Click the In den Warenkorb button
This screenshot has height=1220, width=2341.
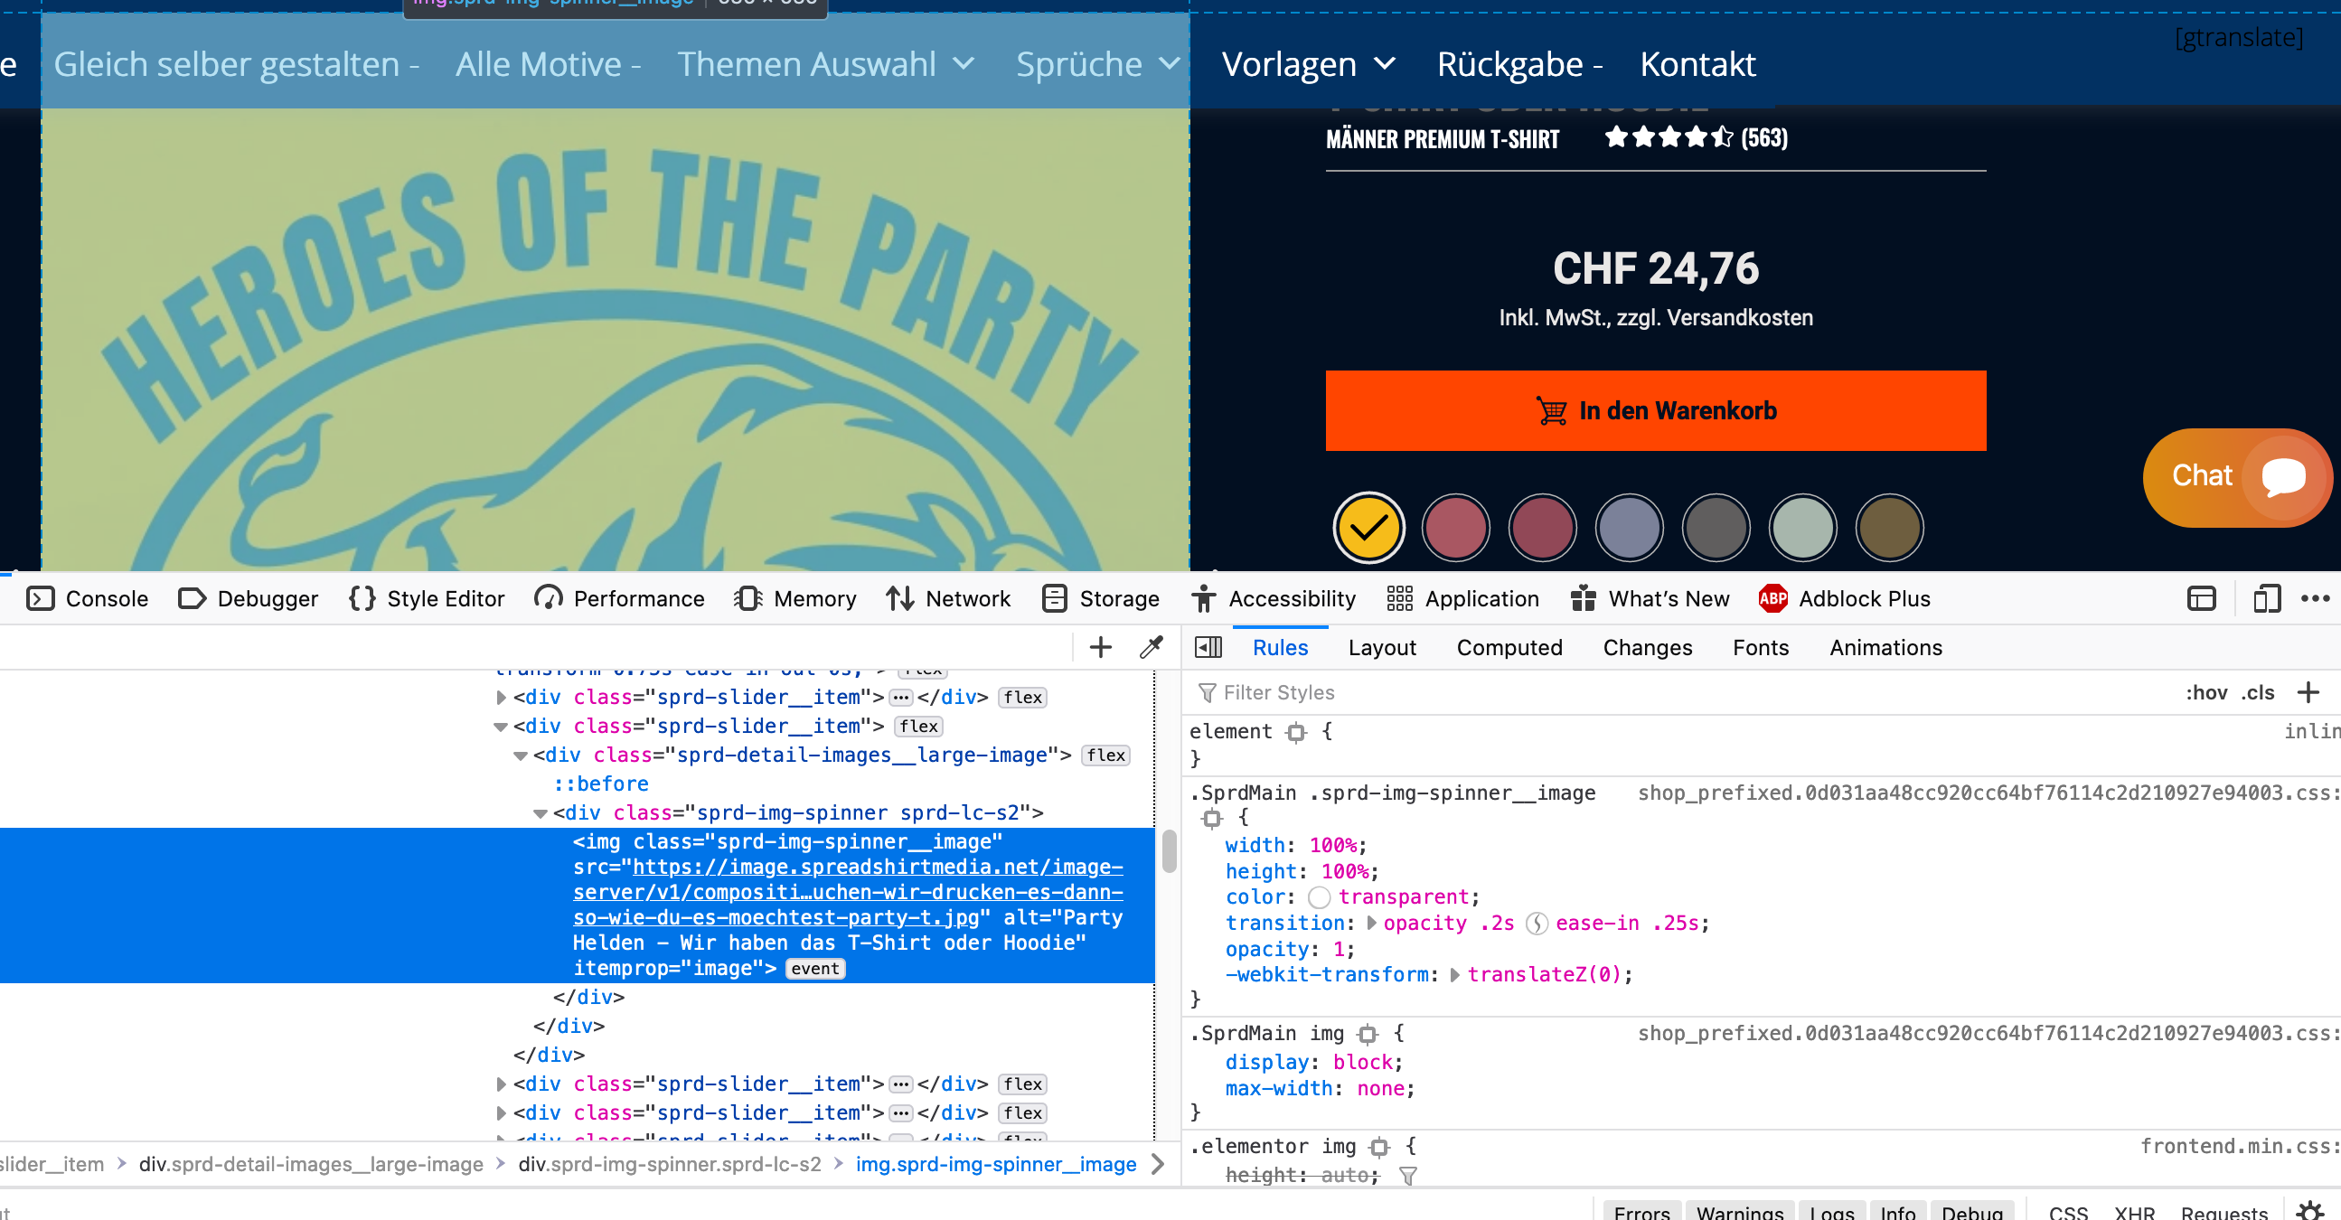[x=1655, y=410]
